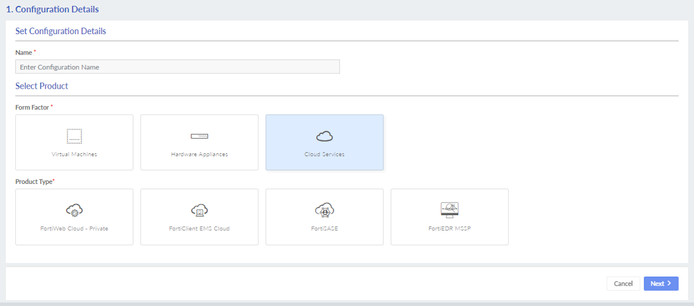Viewport: 694px width, 306px height.
Task: Click the FortiSASE label text
Action: [324, 228]
